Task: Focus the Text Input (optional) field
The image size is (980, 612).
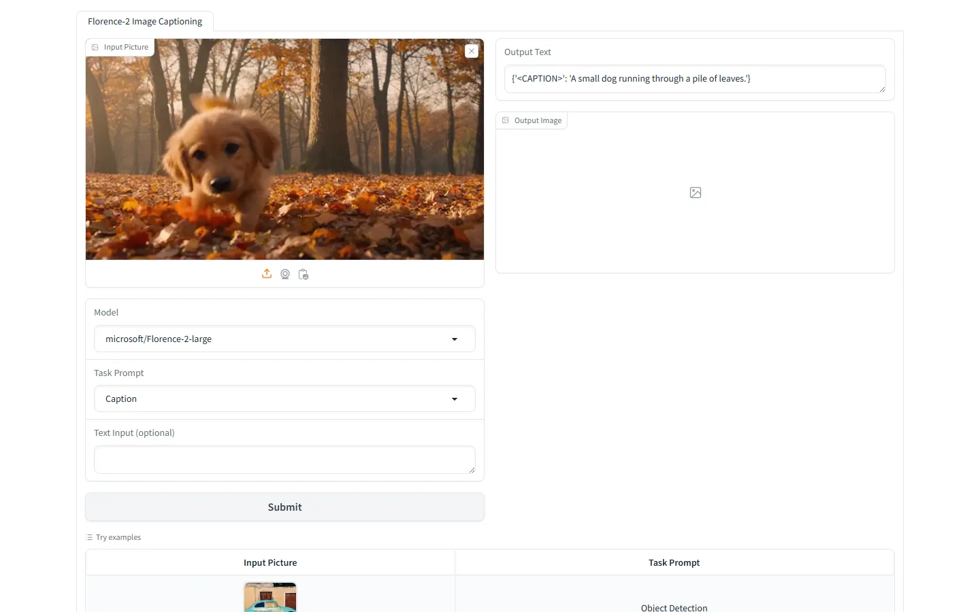Action: [284, 460]
